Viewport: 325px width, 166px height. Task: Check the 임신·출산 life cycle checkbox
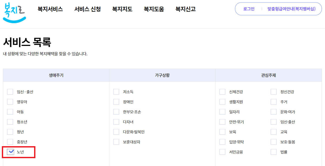point(10,92)
